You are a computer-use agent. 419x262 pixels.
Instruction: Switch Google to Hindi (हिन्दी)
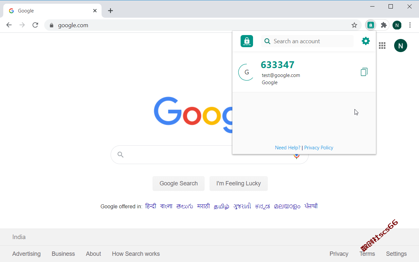[151, 206]
